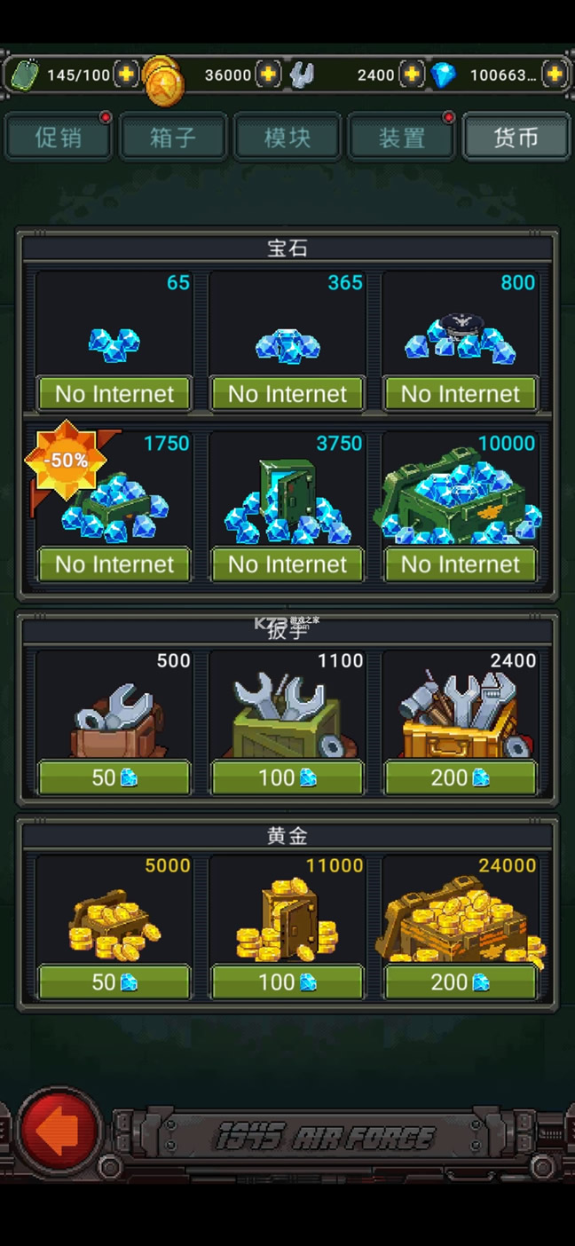Add wrenches with plus icon
575x1246 pixels.
(412, 75)
